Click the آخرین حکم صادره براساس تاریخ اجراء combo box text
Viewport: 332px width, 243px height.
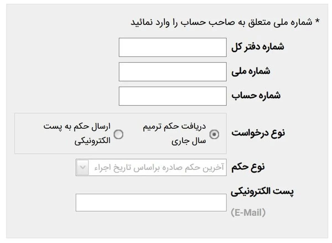pos(159,167)
